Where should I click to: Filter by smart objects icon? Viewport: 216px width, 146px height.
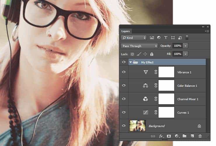180,38
